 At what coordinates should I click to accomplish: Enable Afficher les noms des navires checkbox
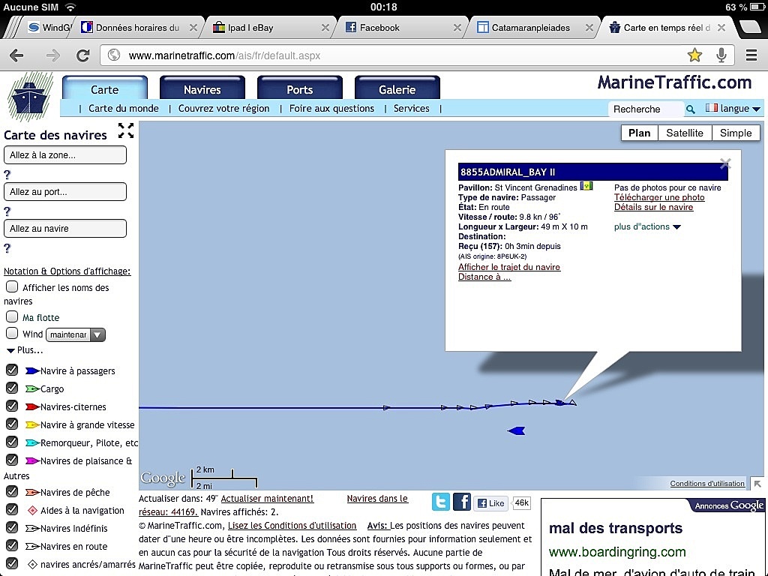click(x=12, y=286)
